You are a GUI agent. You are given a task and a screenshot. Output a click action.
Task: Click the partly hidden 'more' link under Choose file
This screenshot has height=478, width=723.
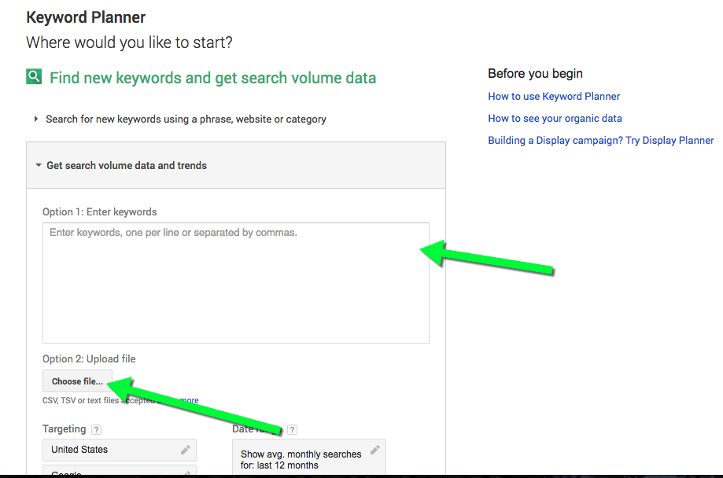coord(190,400)
